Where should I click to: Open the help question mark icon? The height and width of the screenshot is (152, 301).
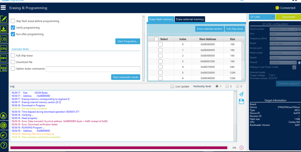point(3,145)
